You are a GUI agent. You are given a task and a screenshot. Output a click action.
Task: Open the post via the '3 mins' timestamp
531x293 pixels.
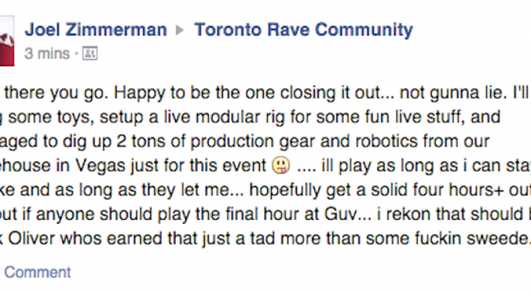(49, 53)
